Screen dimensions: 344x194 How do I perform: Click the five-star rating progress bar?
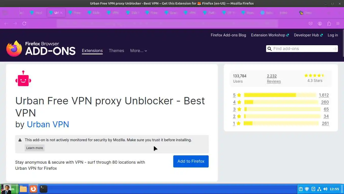(x=280, y=95)
